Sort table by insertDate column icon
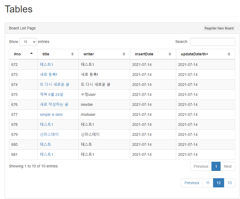This screenshot has height=199, width=240. click(170, 54)
